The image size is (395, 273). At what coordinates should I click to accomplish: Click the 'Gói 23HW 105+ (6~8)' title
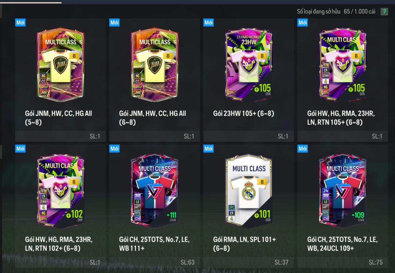coord(243,113)
